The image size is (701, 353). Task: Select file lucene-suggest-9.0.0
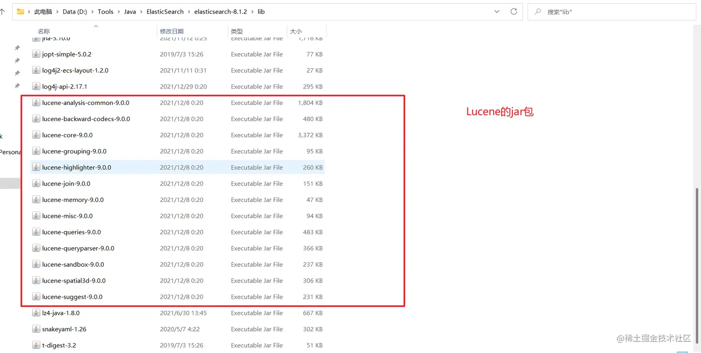72,297
